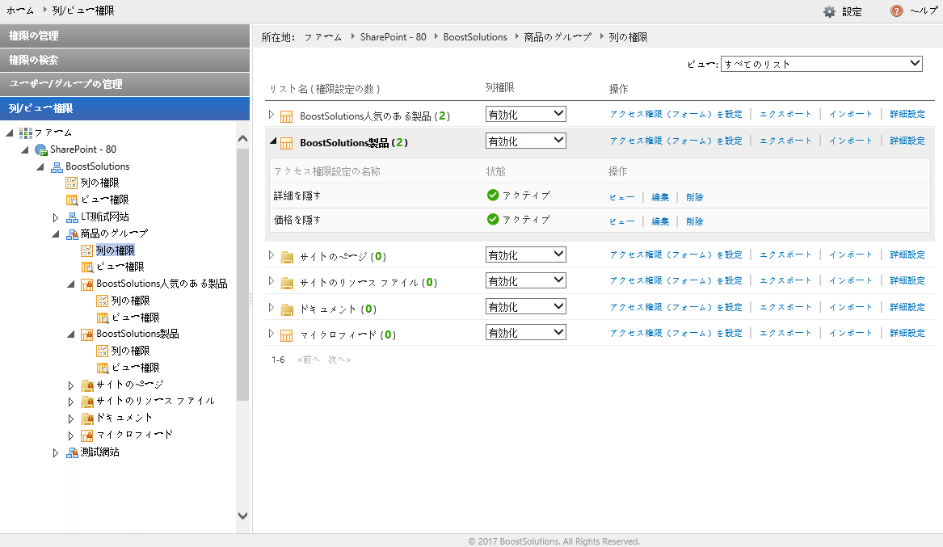Image resolution: width=943 pixels, height=547 pixels.
Task: Open 有効化 dropdown for BoostSolutions人気のある製品
Action: point(525,114)
